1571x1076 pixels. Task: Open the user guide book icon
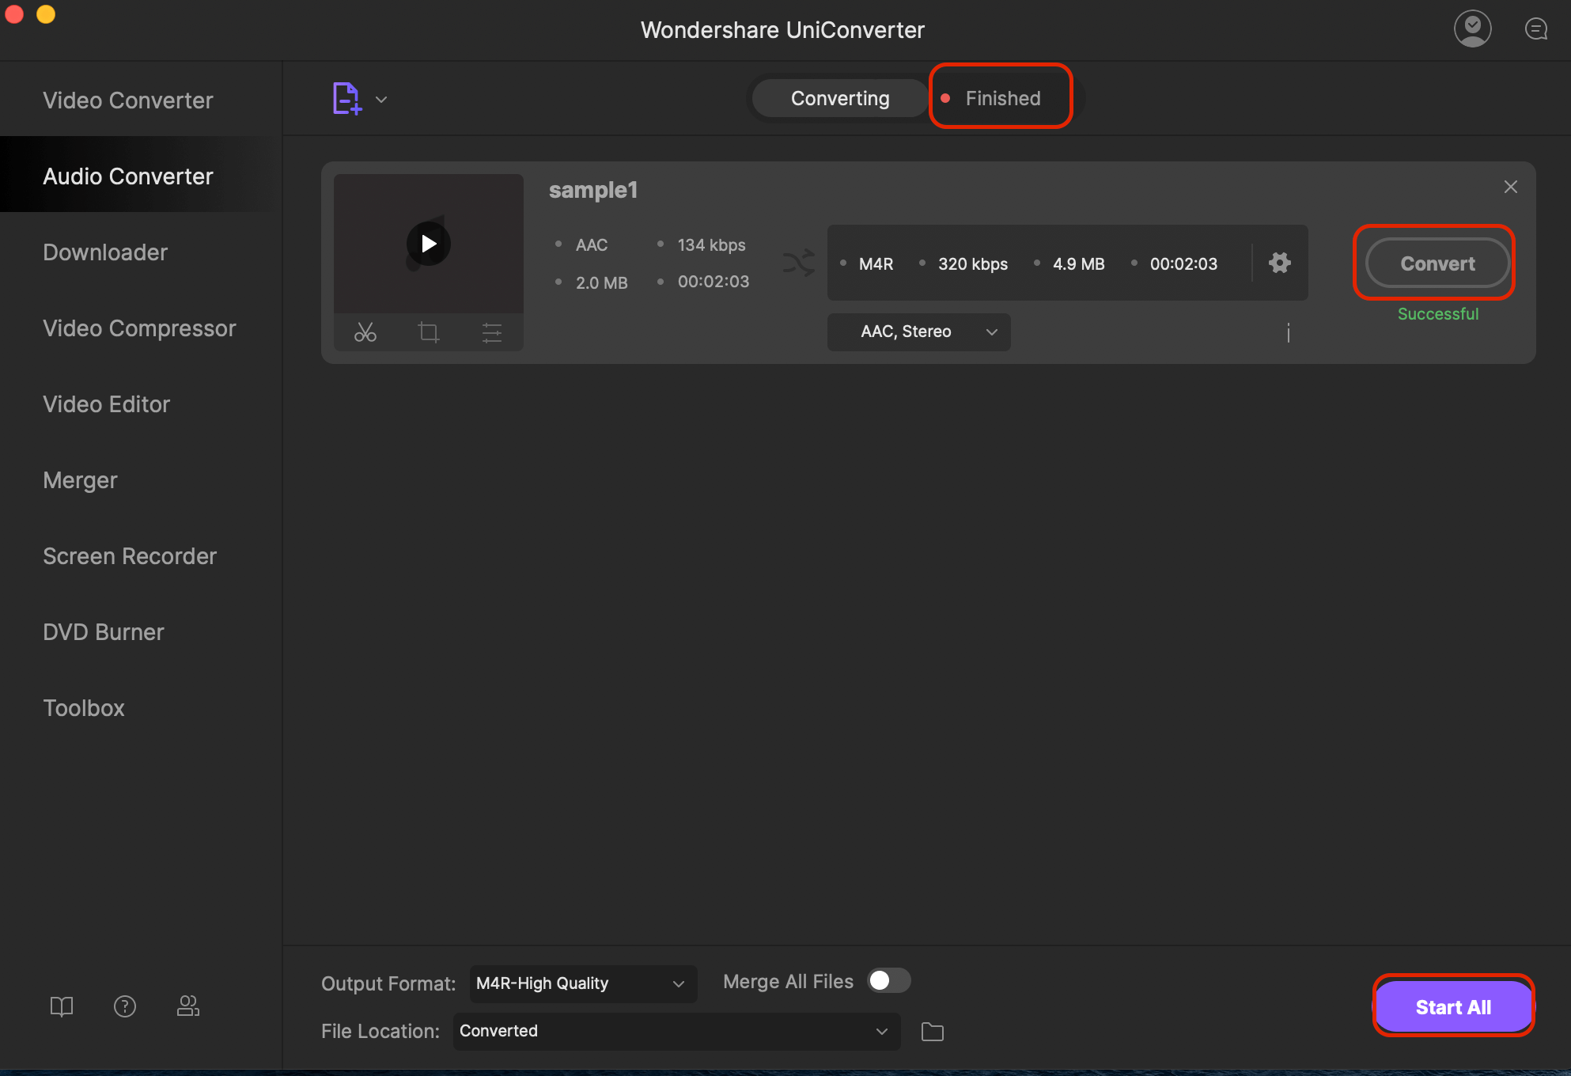tap(62, 1006)
